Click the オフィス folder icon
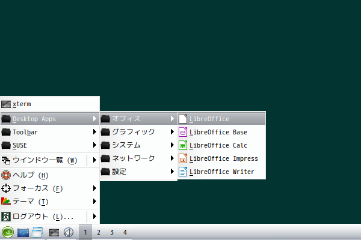 click(105, 119)
